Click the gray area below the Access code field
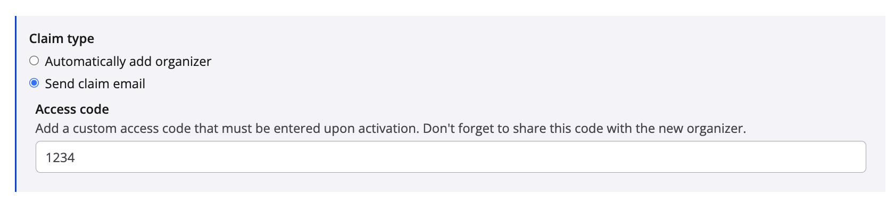 (451, 183)
